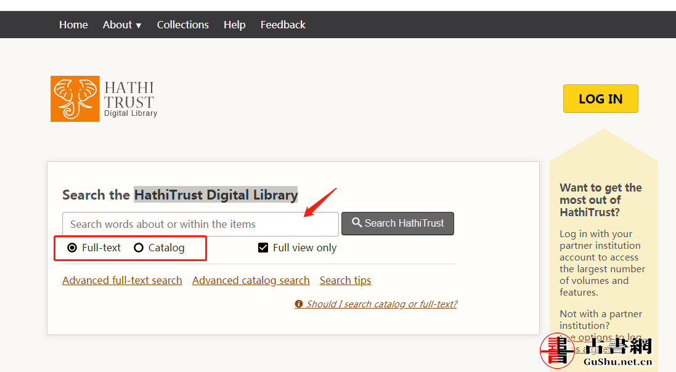Click the HathiTrust elephant logo

click(x=75, y=99)
